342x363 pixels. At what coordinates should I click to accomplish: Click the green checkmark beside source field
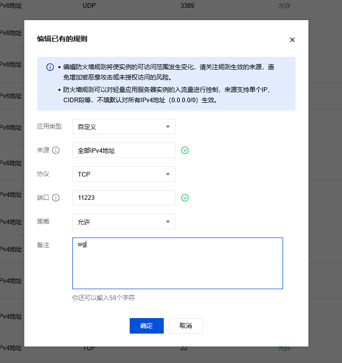click(185, 150)
